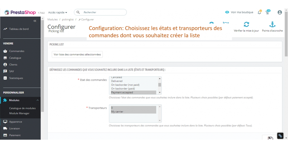Open the orders cart icon in header
Screen dimensions: 288x148
(x=267, y=12)
